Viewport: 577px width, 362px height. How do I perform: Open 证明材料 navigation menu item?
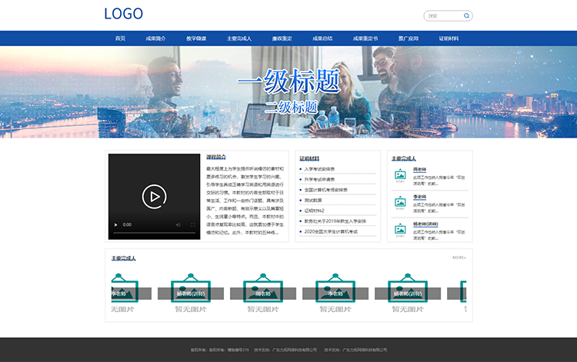449,38
